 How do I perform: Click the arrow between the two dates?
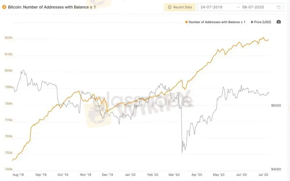tap(238, 7)
